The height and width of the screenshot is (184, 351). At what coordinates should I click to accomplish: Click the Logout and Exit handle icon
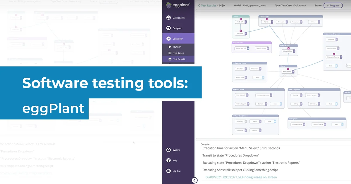click(248, 48)
